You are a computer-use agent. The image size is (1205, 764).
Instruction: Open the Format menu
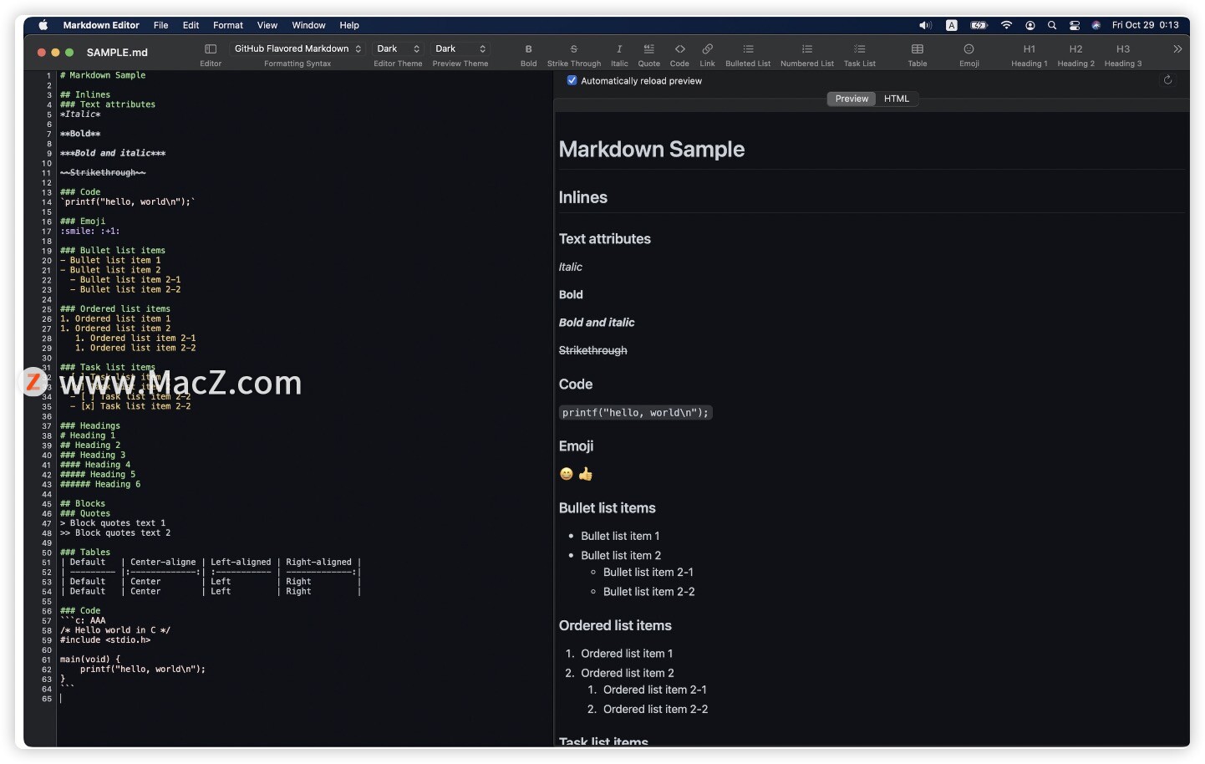228,25
